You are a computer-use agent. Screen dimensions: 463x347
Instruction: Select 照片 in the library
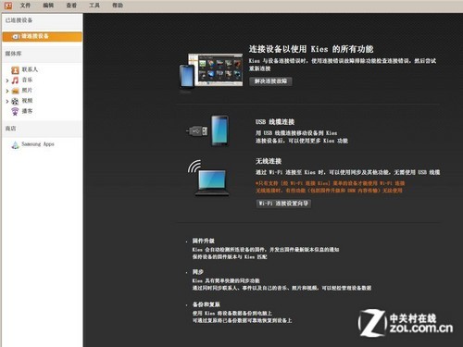27,91
